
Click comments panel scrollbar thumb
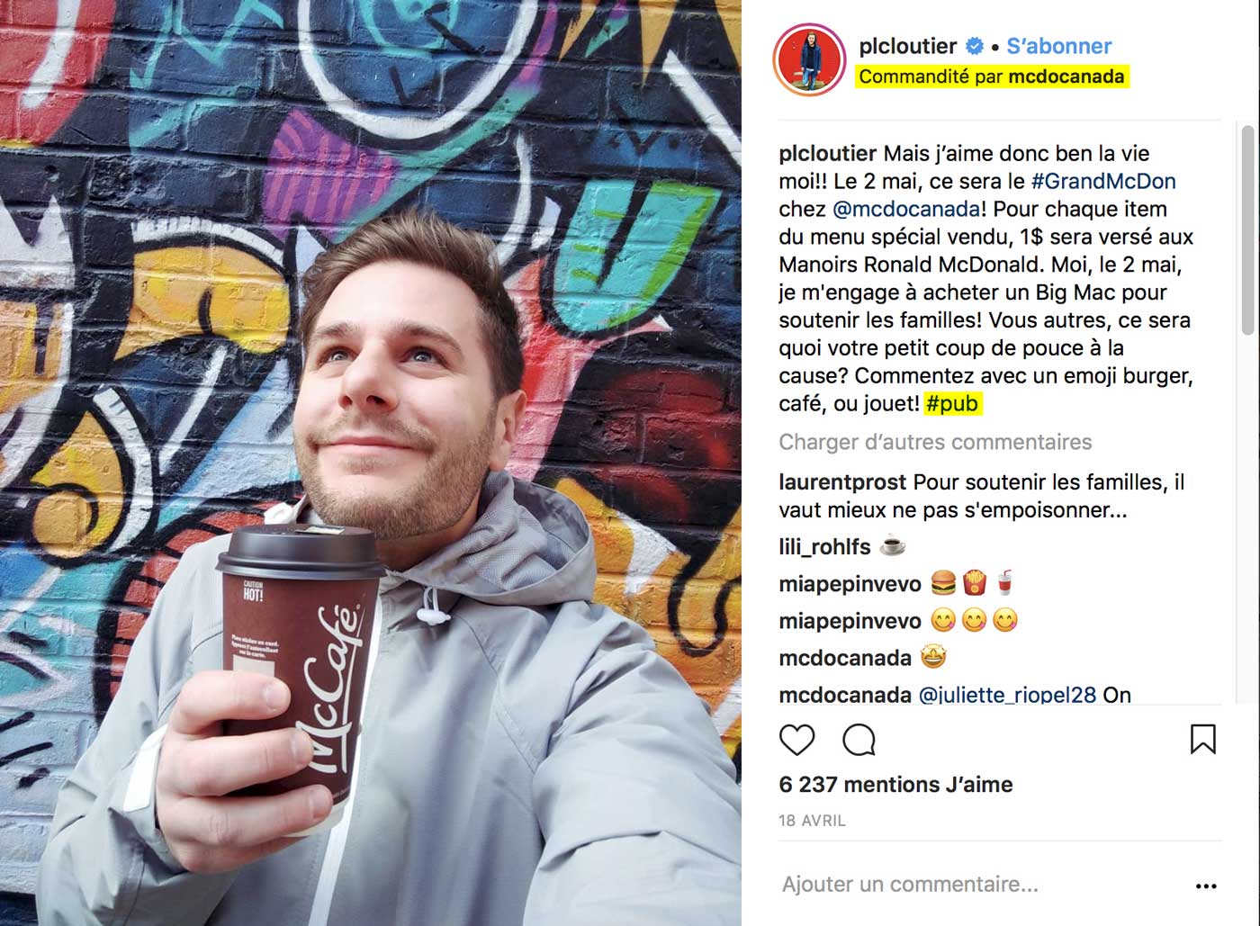point(1248,229)
